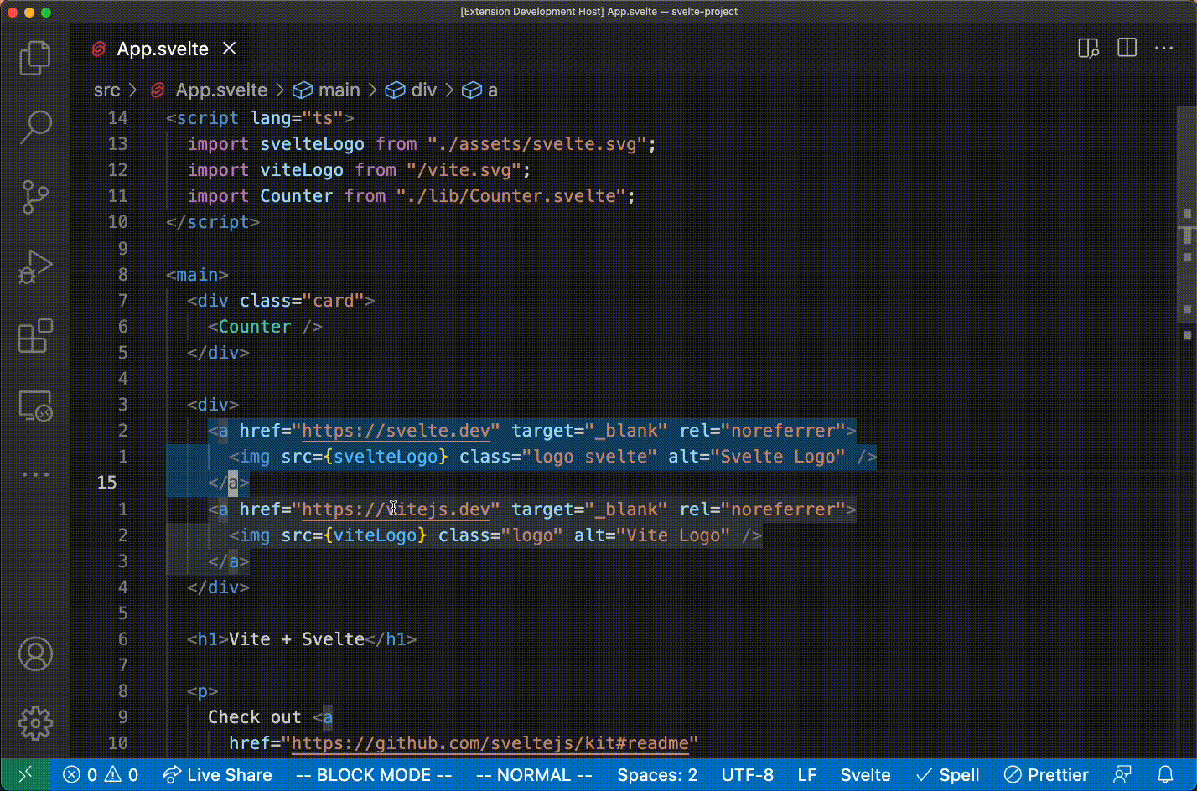Open editor More Actions menu
This screenshot has height=791, width=1197.
[1164, 49]
